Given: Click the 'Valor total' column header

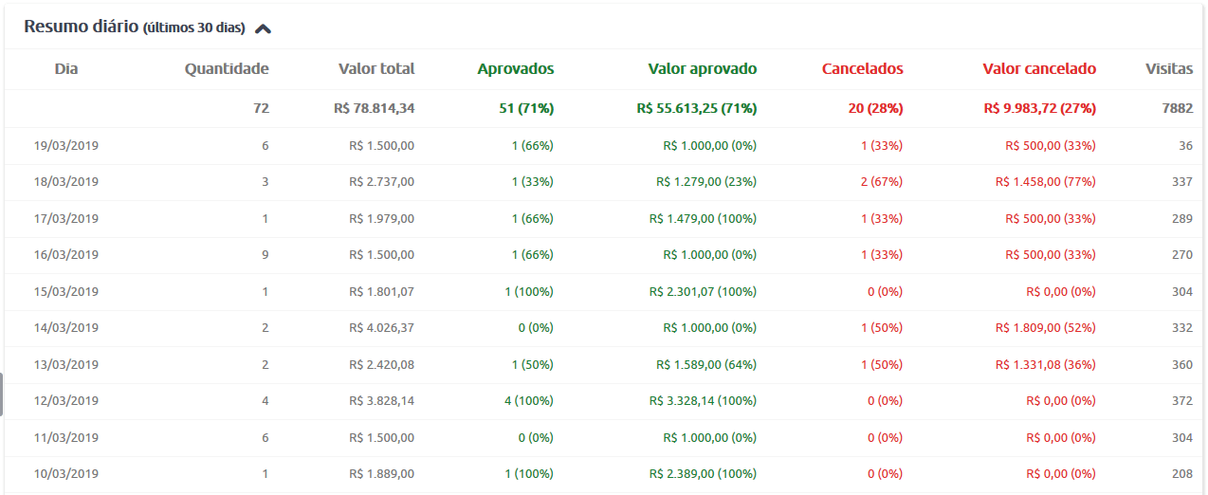Looking at the screenshot, I should (376, 68).
